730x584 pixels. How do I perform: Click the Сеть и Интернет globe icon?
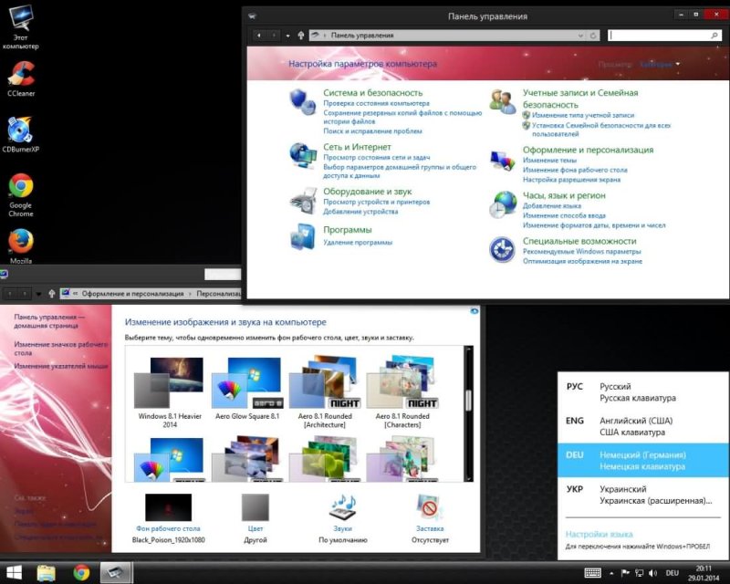point(303,155)
